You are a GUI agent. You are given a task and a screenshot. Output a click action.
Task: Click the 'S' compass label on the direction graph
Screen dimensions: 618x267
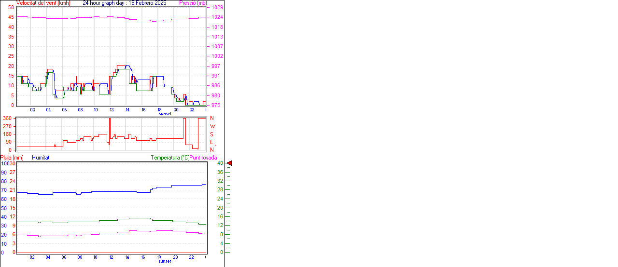click(x=212, y=134)
